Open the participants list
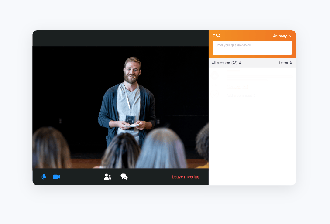The image size is (330, 224). click(x=108, y=177)
